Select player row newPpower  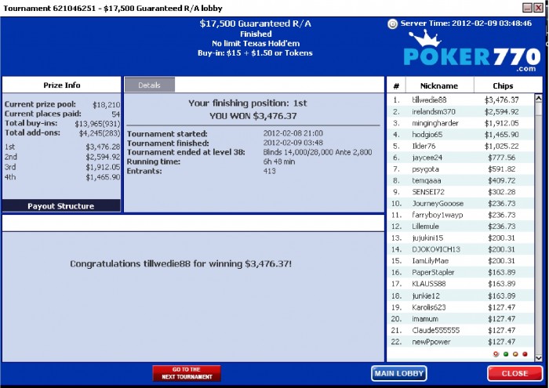coord(460,342)
